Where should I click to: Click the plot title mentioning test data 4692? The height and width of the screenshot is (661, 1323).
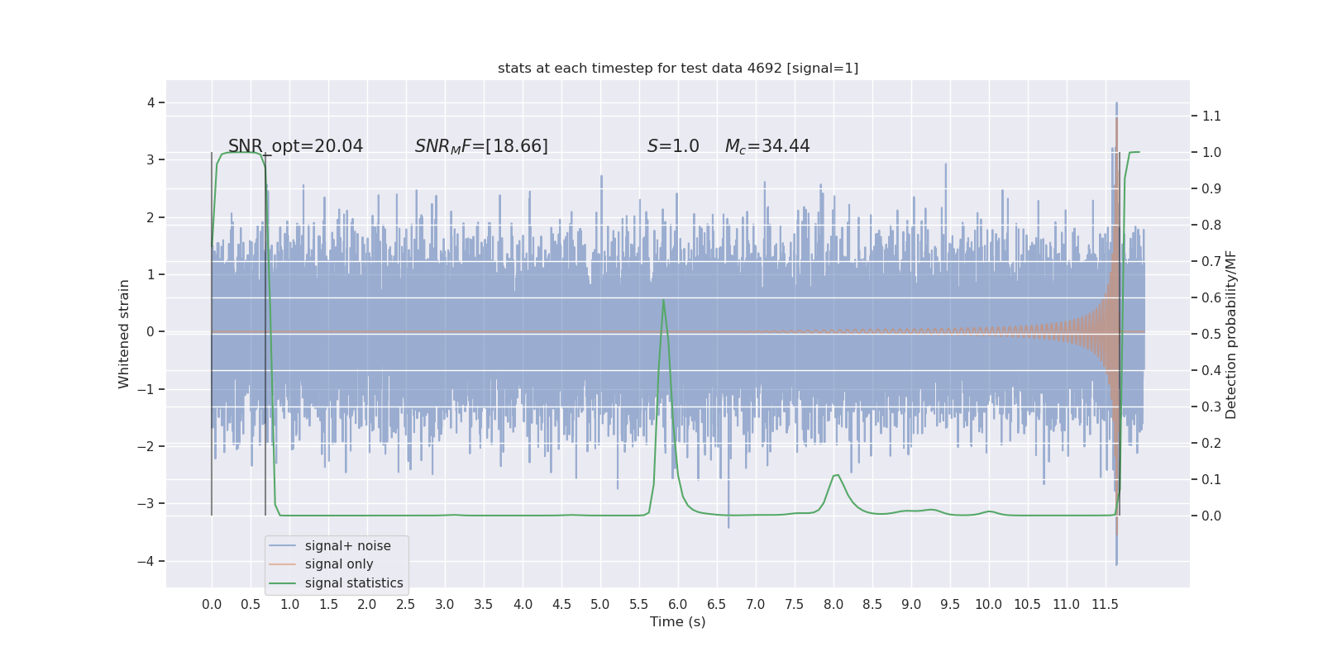coord(678,69)
